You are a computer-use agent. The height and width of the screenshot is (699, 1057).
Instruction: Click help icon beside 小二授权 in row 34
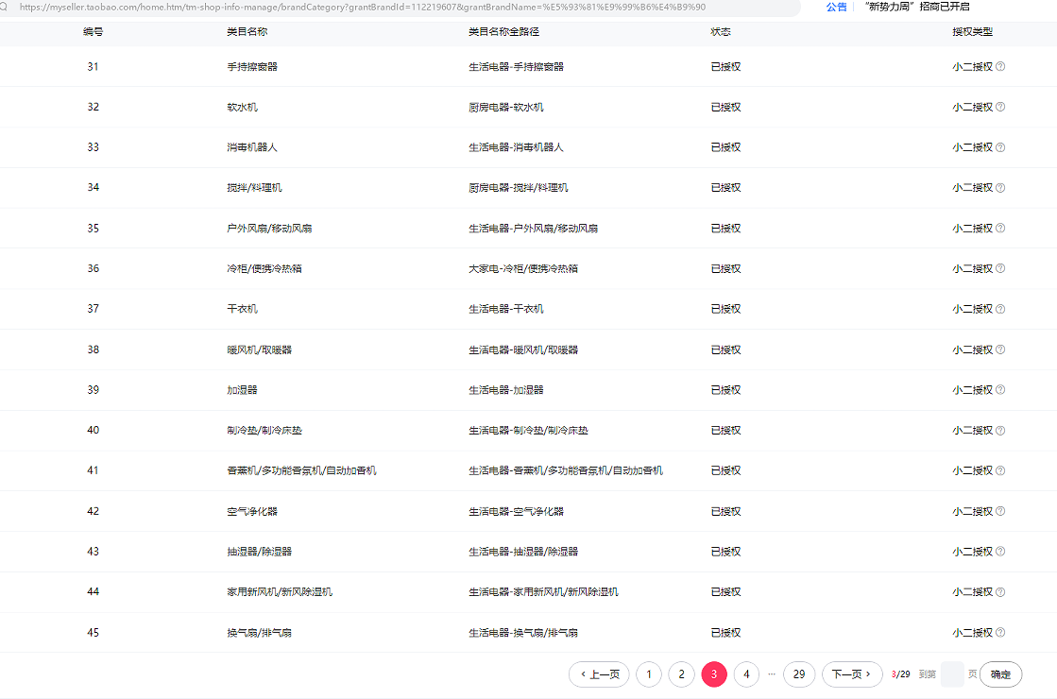[1000, 188]
